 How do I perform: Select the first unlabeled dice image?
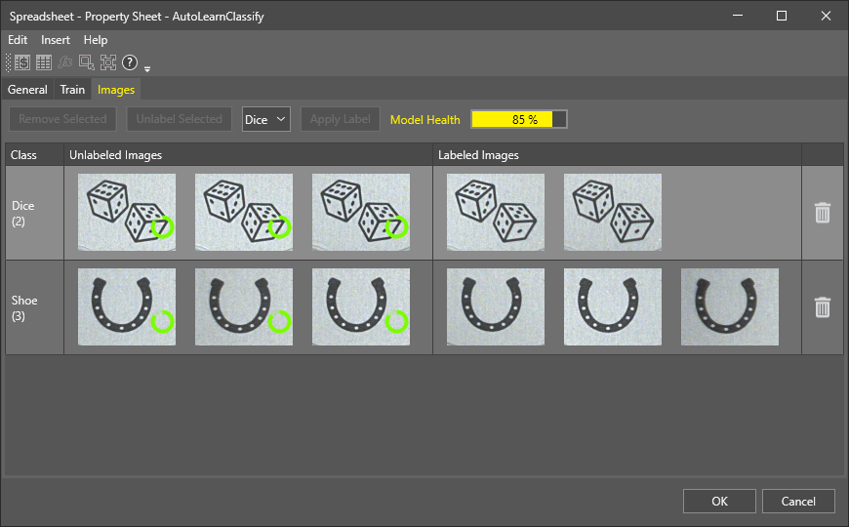click(x=127, y=212)
